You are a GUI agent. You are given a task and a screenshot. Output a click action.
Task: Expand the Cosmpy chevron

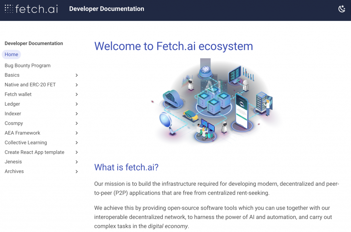(x=76, y=123)
